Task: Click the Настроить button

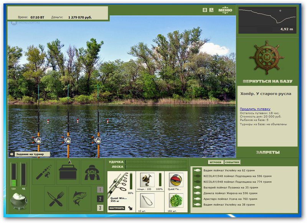Action: click(x=117, y=208)
